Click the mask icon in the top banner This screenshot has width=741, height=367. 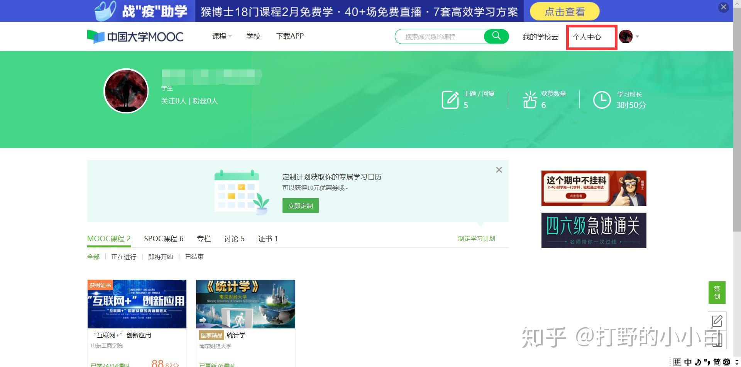[105, 10]
